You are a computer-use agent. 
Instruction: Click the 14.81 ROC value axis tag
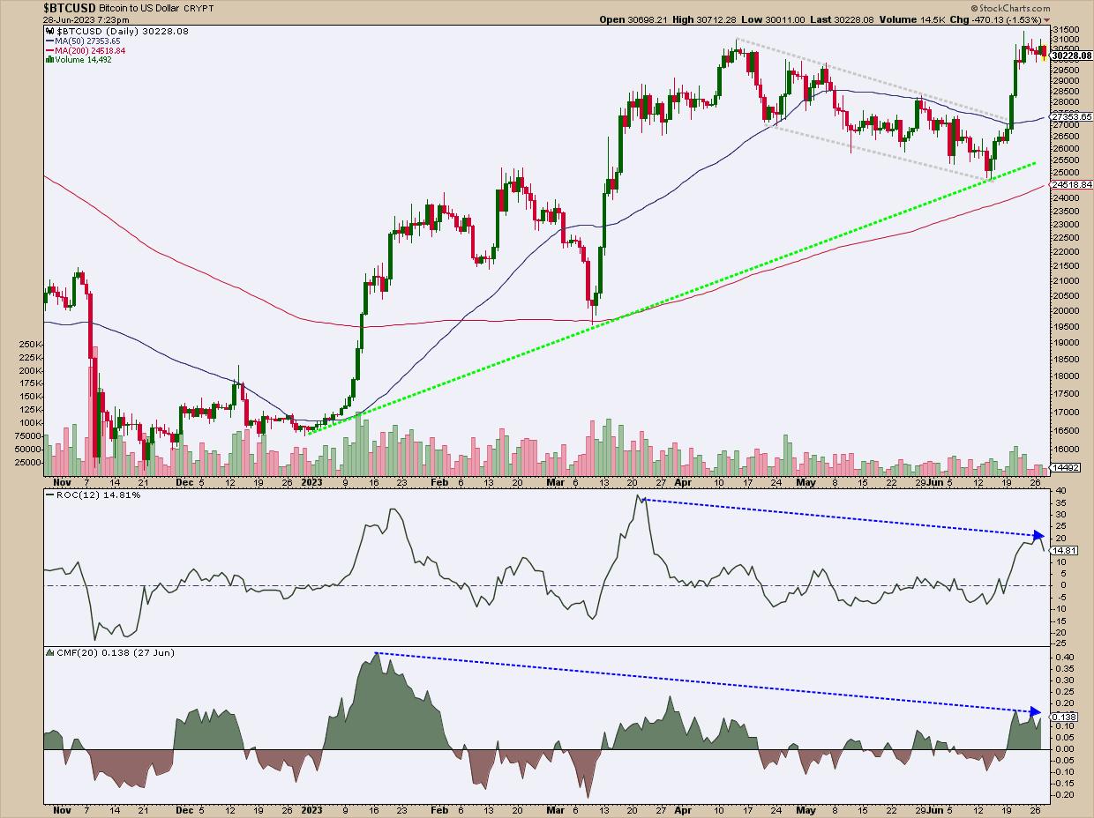1063,551
